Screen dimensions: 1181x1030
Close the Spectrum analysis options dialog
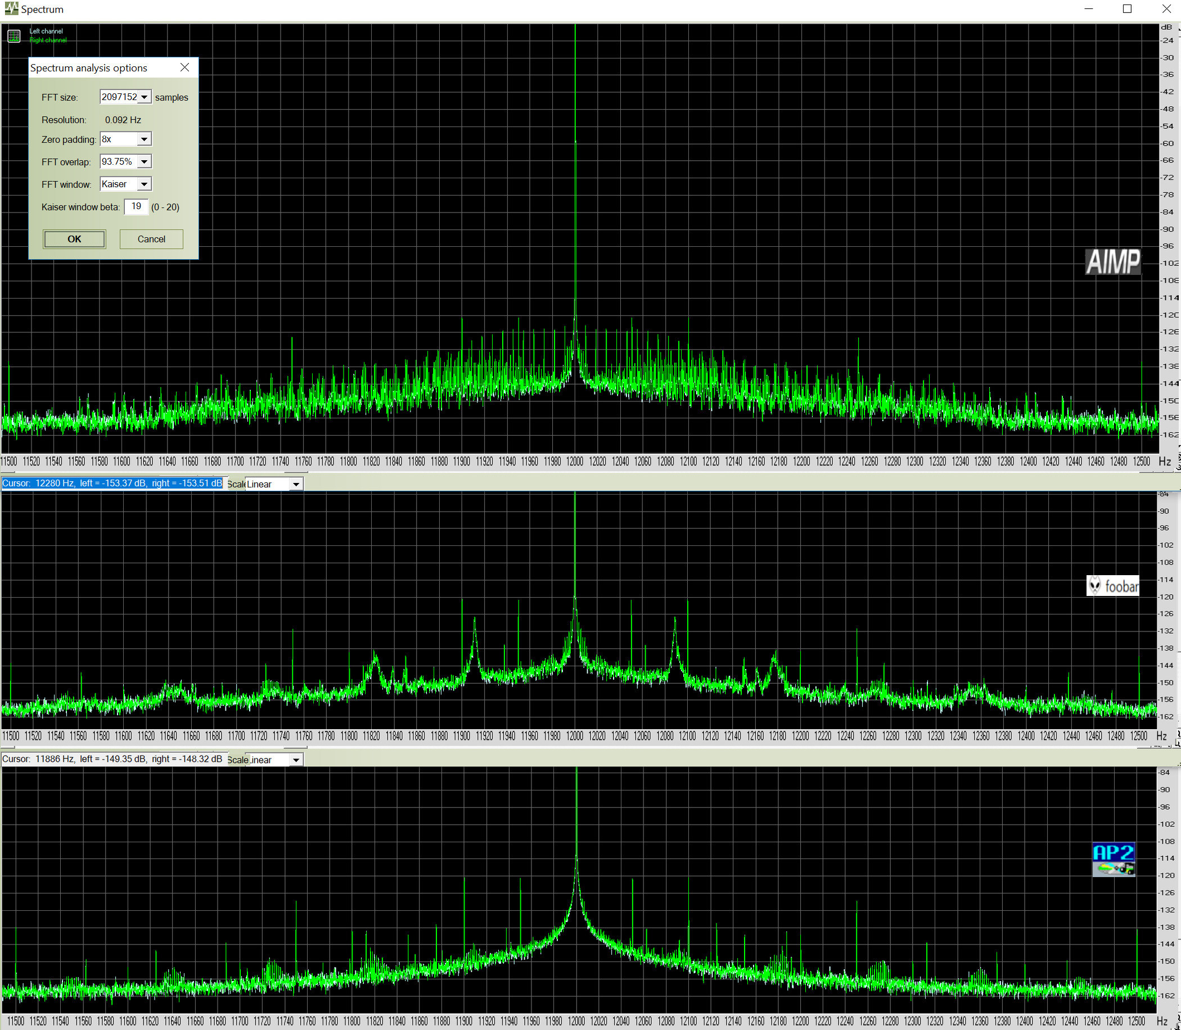pos(184,68)
